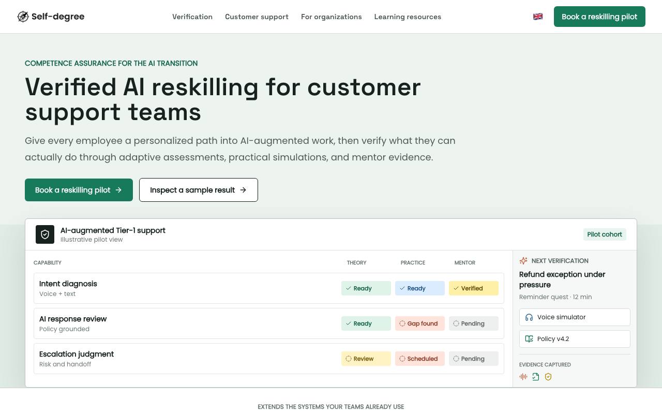Screen dimensions: 662x414
Task: Select the Escalation judgment capability row
Action: point(269,359)
